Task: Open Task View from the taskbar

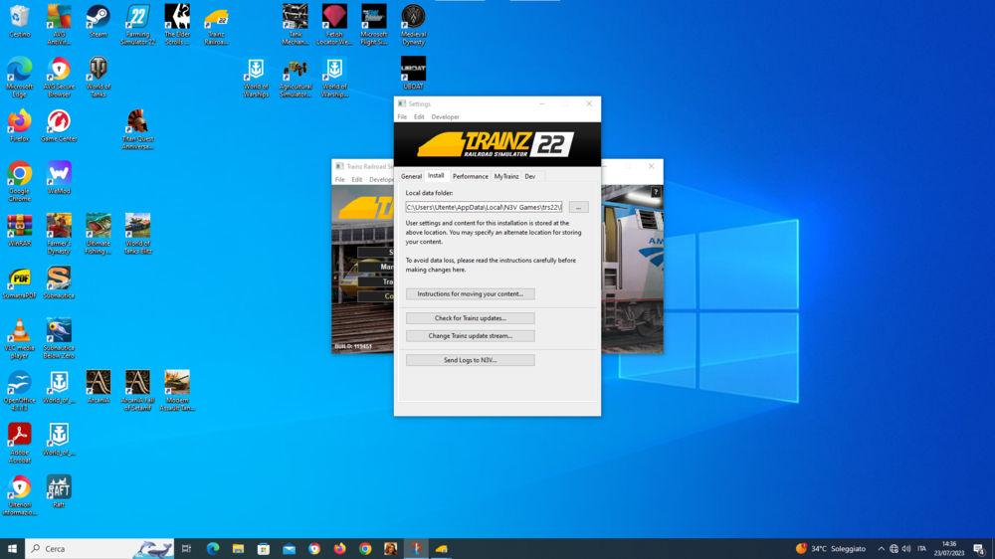Action: (187, 548)
